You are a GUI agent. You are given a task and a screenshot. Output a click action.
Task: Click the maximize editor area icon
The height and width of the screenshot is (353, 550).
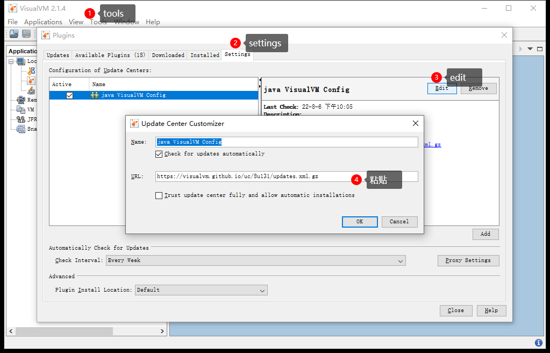tap(540, 49)
